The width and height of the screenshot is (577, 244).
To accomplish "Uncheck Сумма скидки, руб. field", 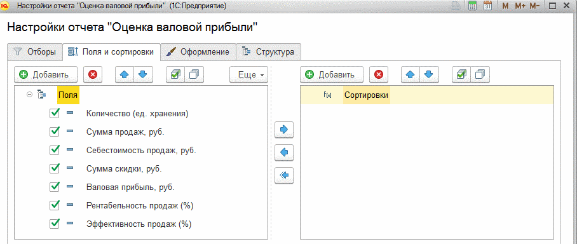I will tap(55, 168).
